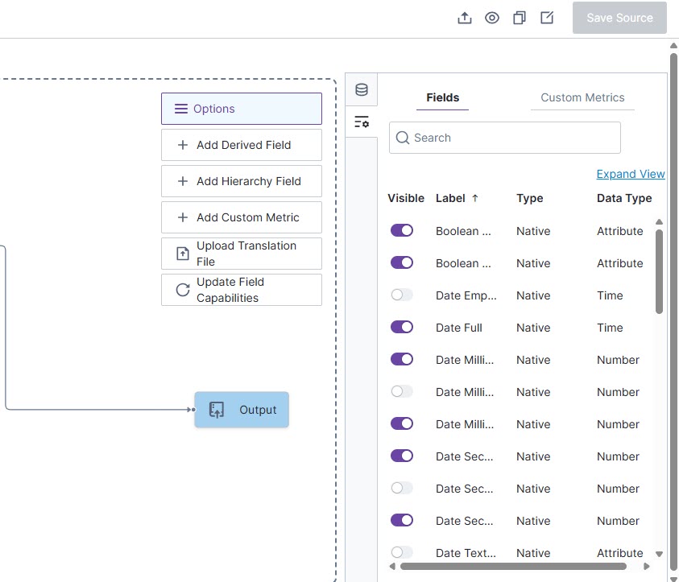Select the Date Text... label
The image size is (679, 582).
click(466, 553)
